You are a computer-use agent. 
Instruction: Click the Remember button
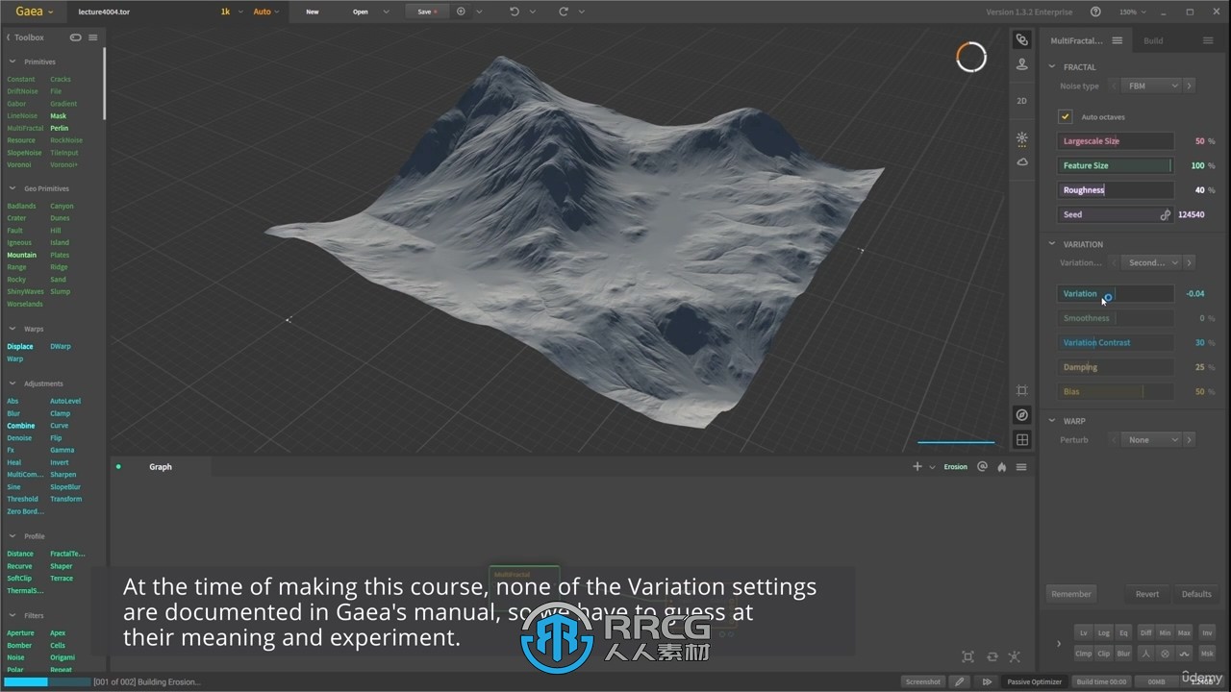1071,594
